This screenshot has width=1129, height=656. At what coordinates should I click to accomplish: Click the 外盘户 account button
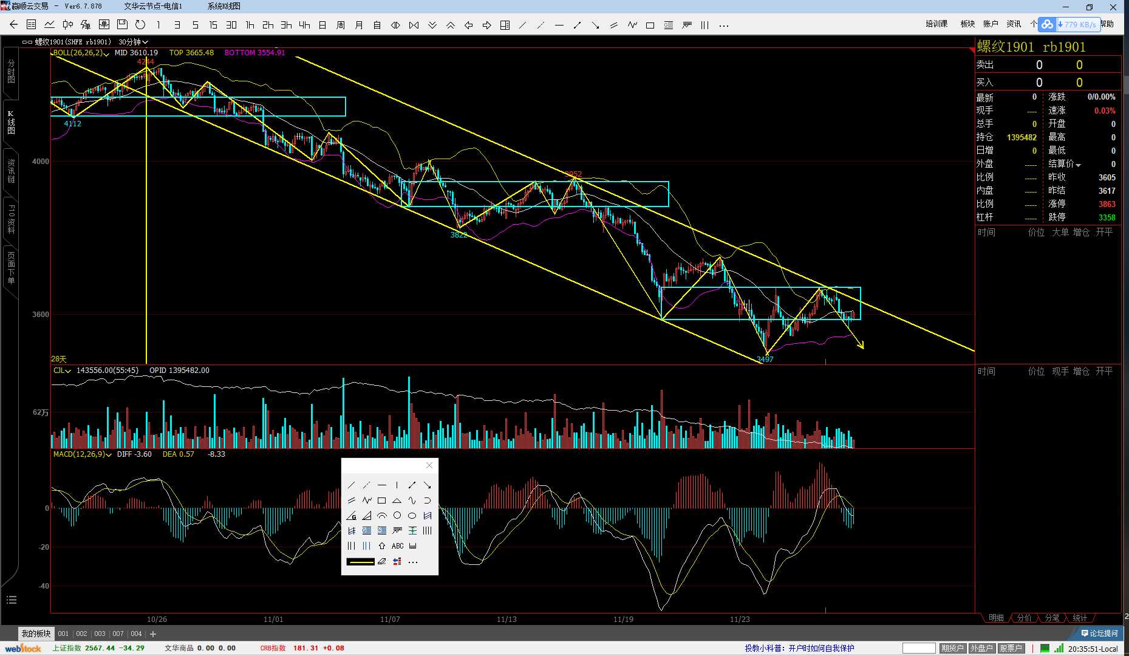(981, 648)
